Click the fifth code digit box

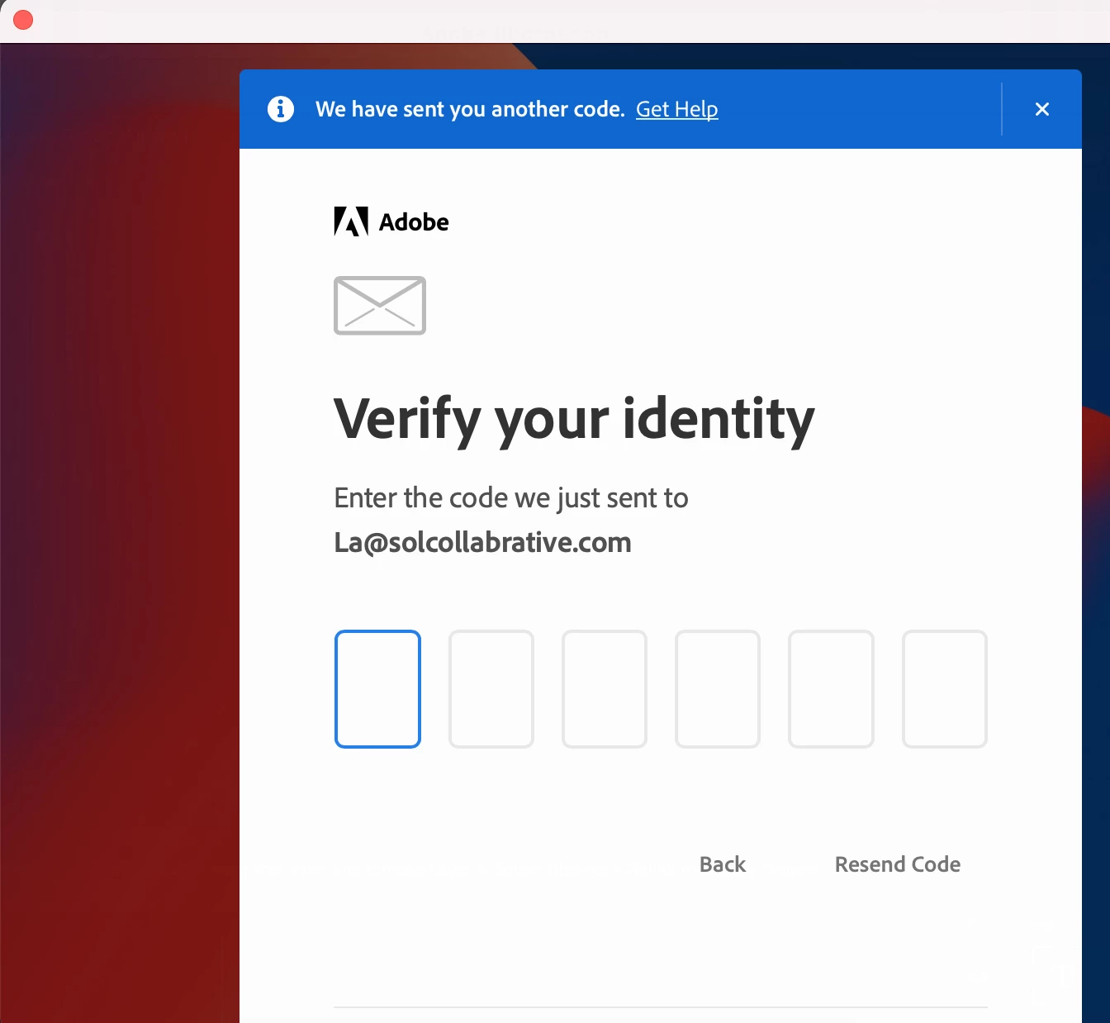[x=831, y=689]
